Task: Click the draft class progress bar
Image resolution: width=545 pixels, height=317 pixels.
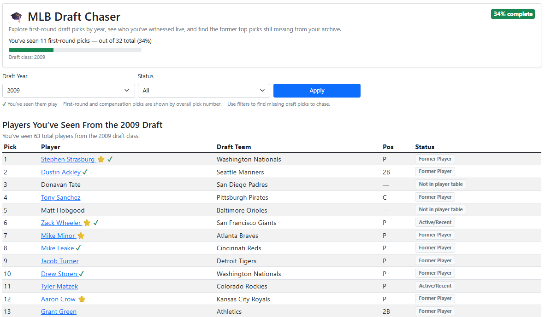Action: (x=75, y=50)
